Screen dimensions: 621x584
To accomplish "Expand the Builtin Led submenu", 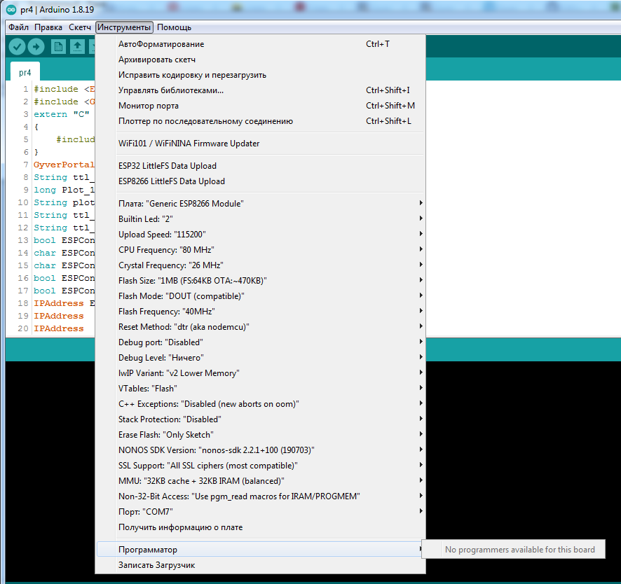I will pyautogui.click(x=260, y=219).
